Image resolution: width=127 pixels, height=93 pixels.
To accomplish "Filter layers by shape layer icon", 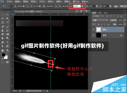I will (118, 16).
